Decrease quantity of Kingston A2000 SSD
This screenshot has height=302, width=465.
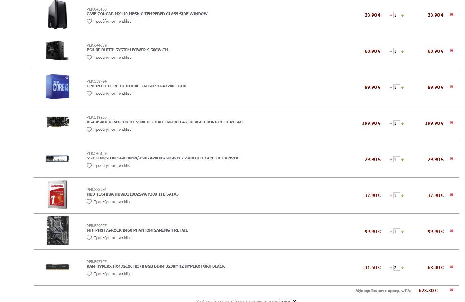pyautogui.click(x=391, y=159)
